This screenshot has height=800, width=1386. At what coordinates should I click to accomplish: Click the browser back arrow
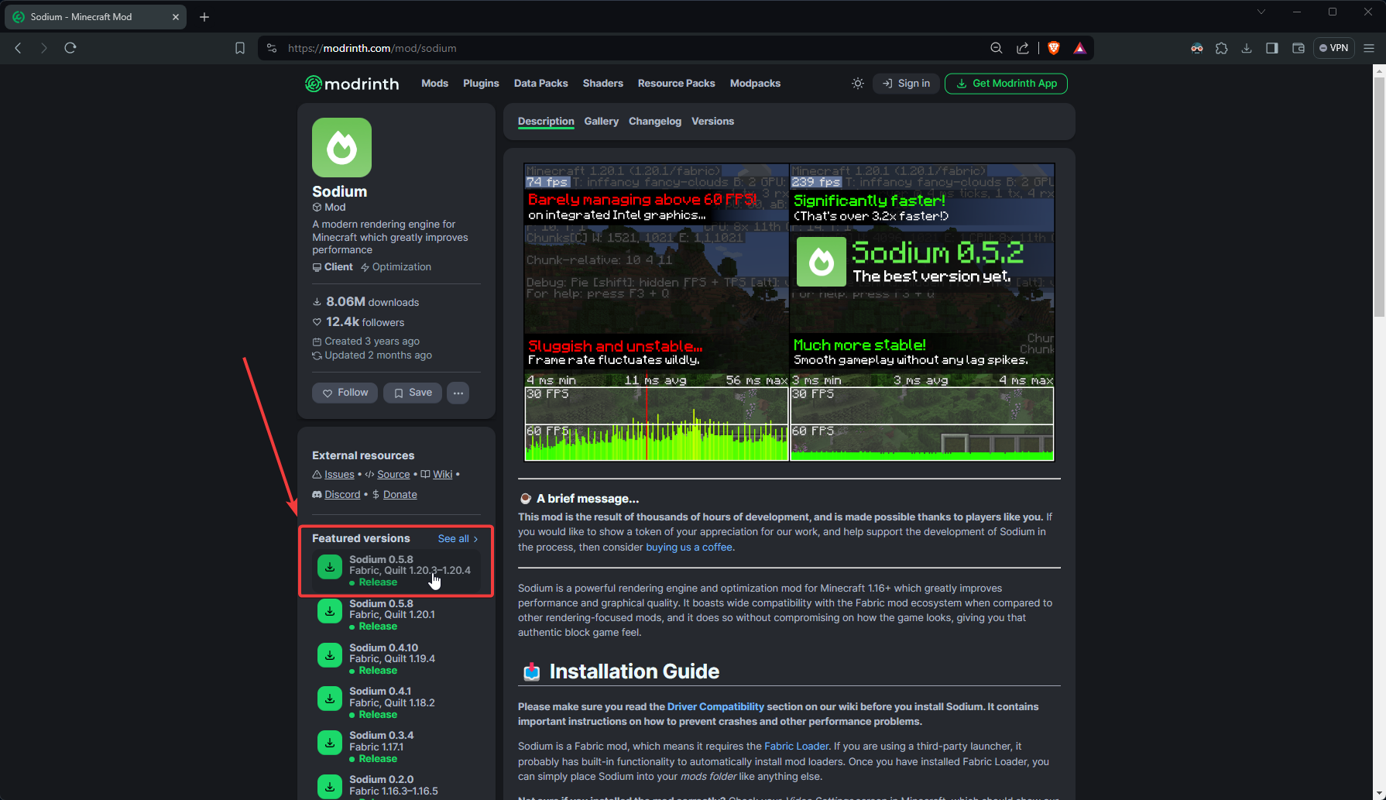pyautogui.click(x=19, y=48)
